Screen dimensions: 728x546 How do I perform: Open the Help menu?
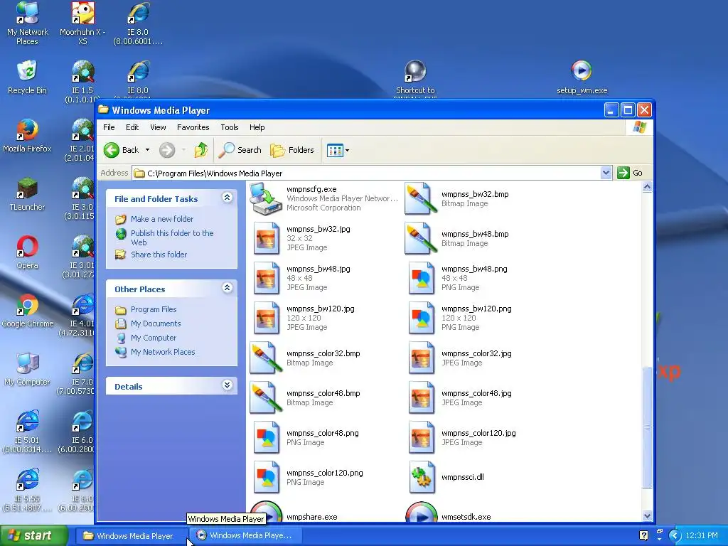click(257, 127)
